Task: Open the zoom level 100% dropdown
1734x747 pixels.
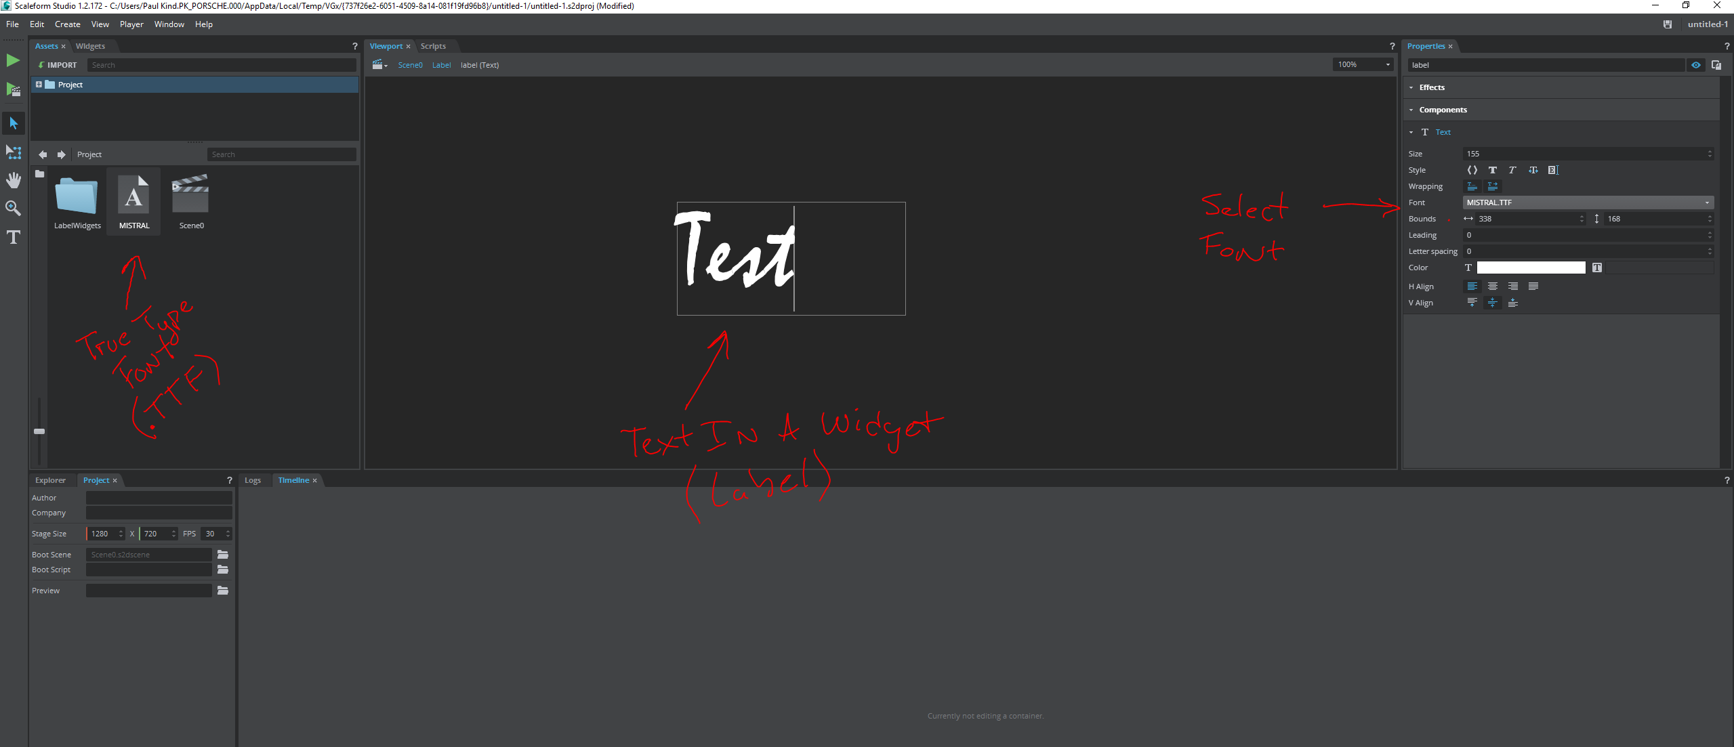Action: tap(1363, 64)
